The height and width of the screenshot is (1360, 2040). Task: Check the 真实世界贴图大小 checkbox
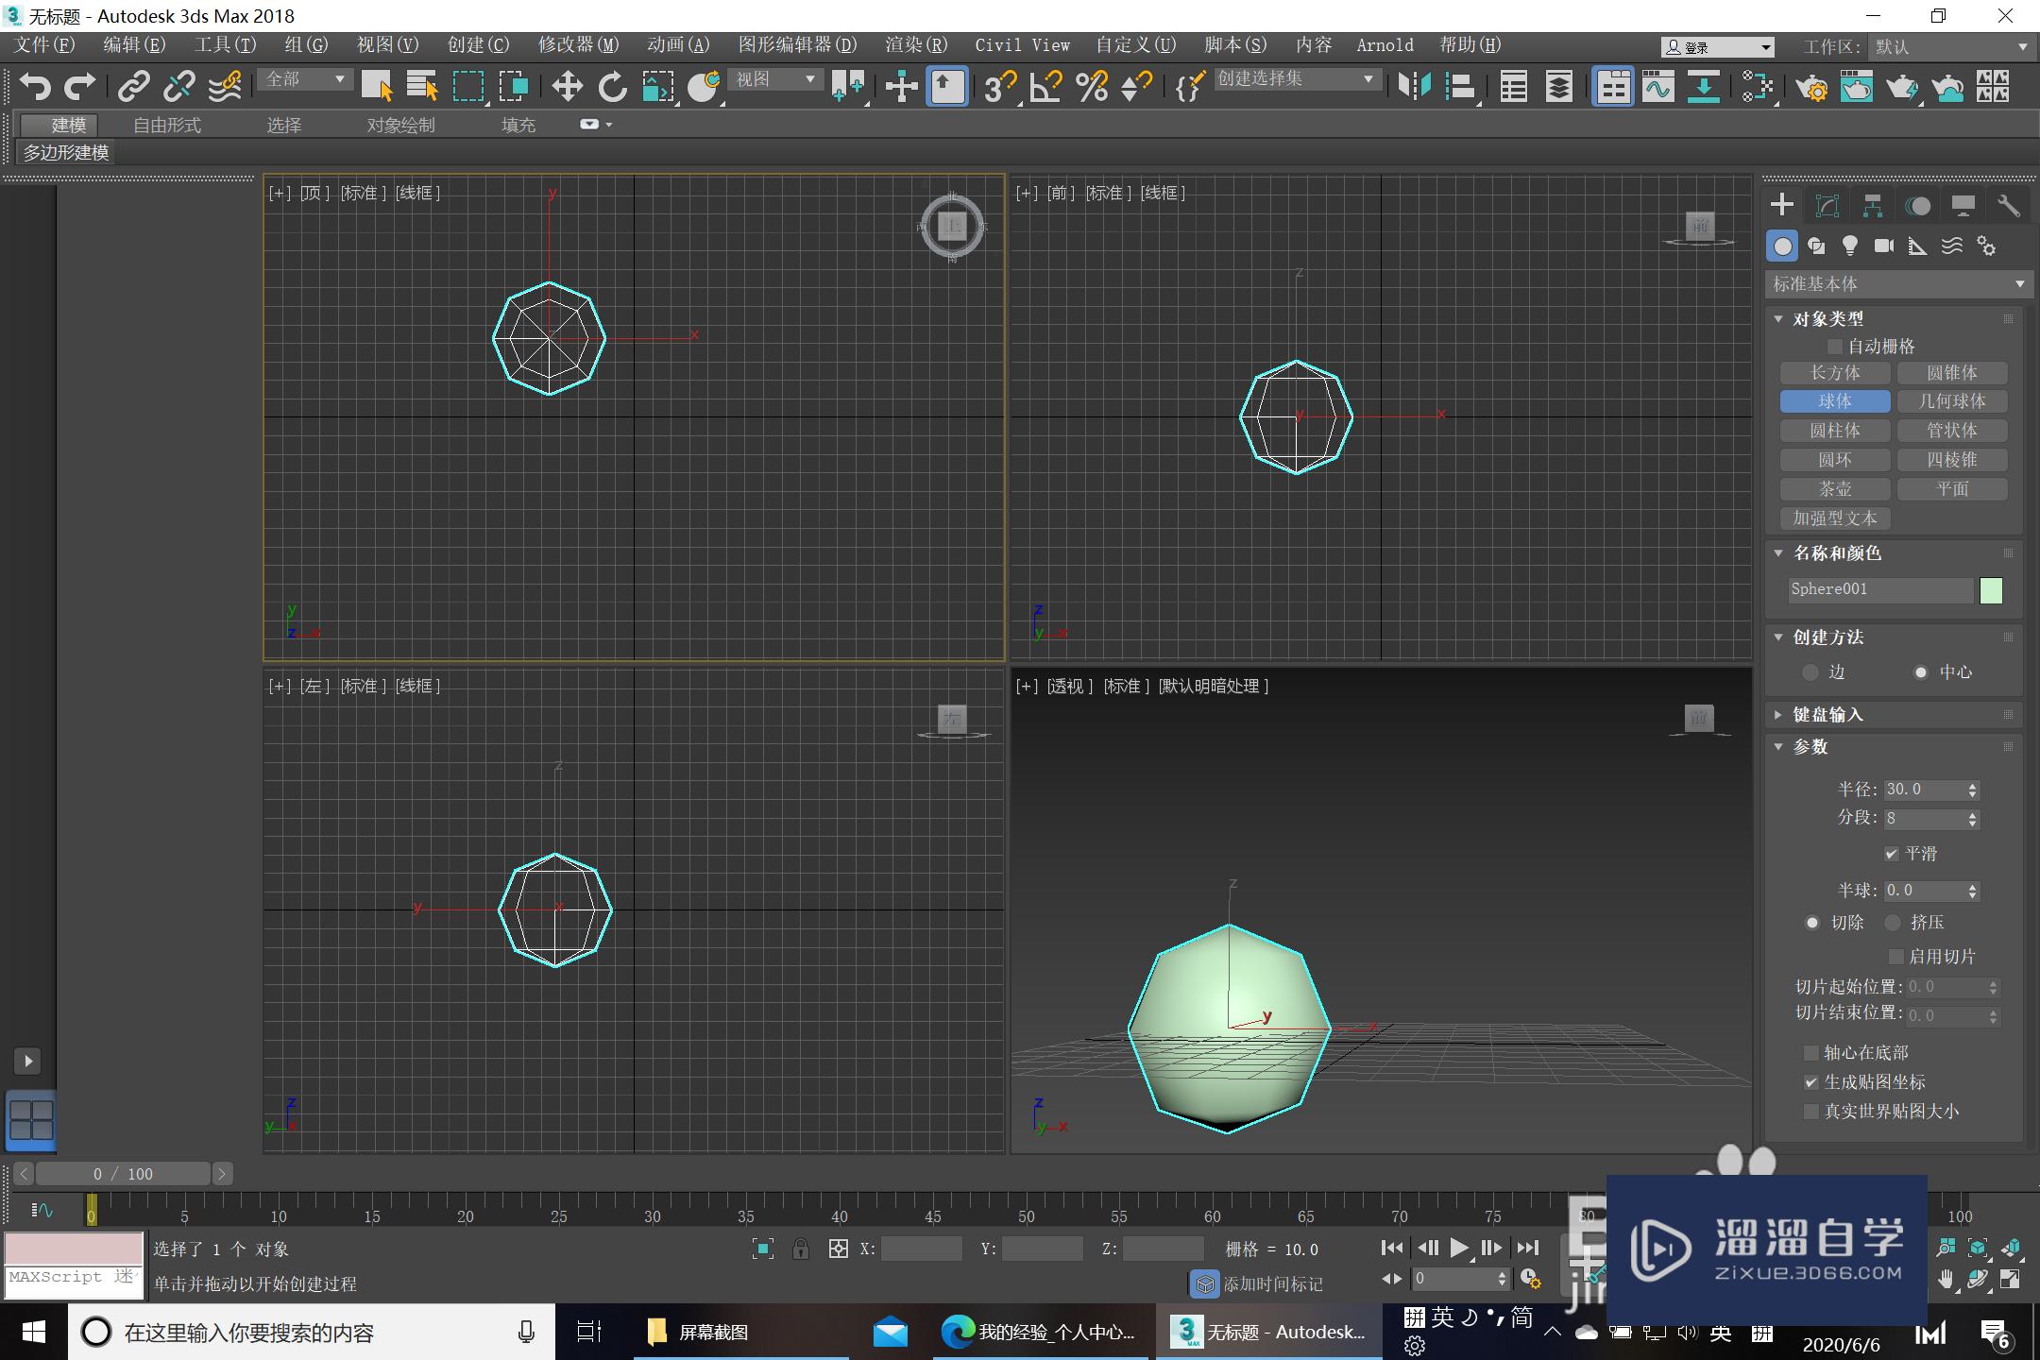pos(1810,1112)
